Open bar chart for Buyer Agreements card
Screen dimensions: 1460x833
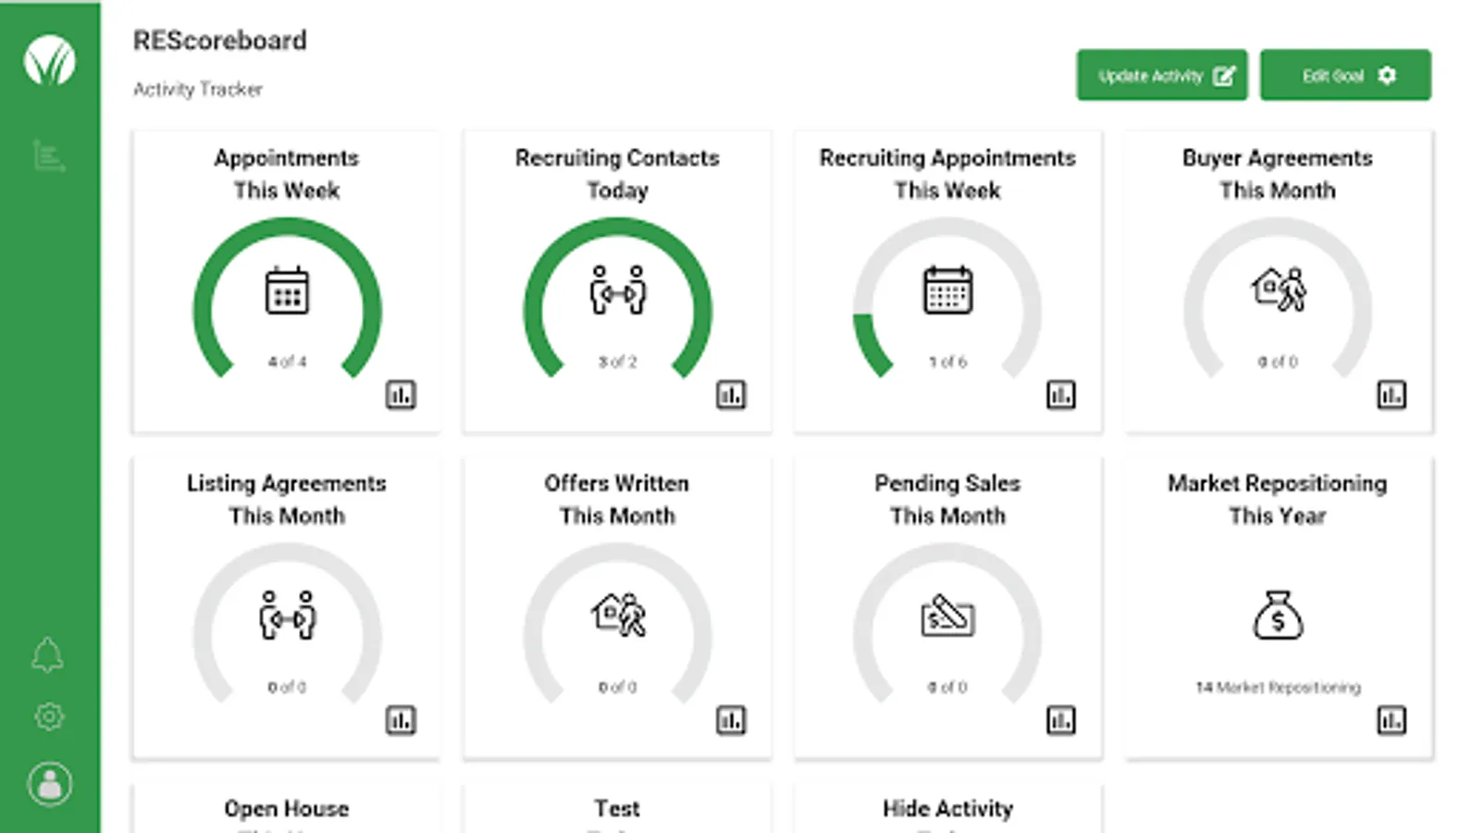click(1392, 395)
